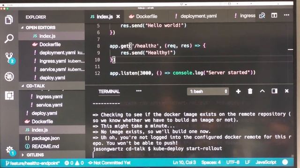Open the Extensions view in activity bar
Viewport: 300px width, 168px height.
click(x=9, y=95)
